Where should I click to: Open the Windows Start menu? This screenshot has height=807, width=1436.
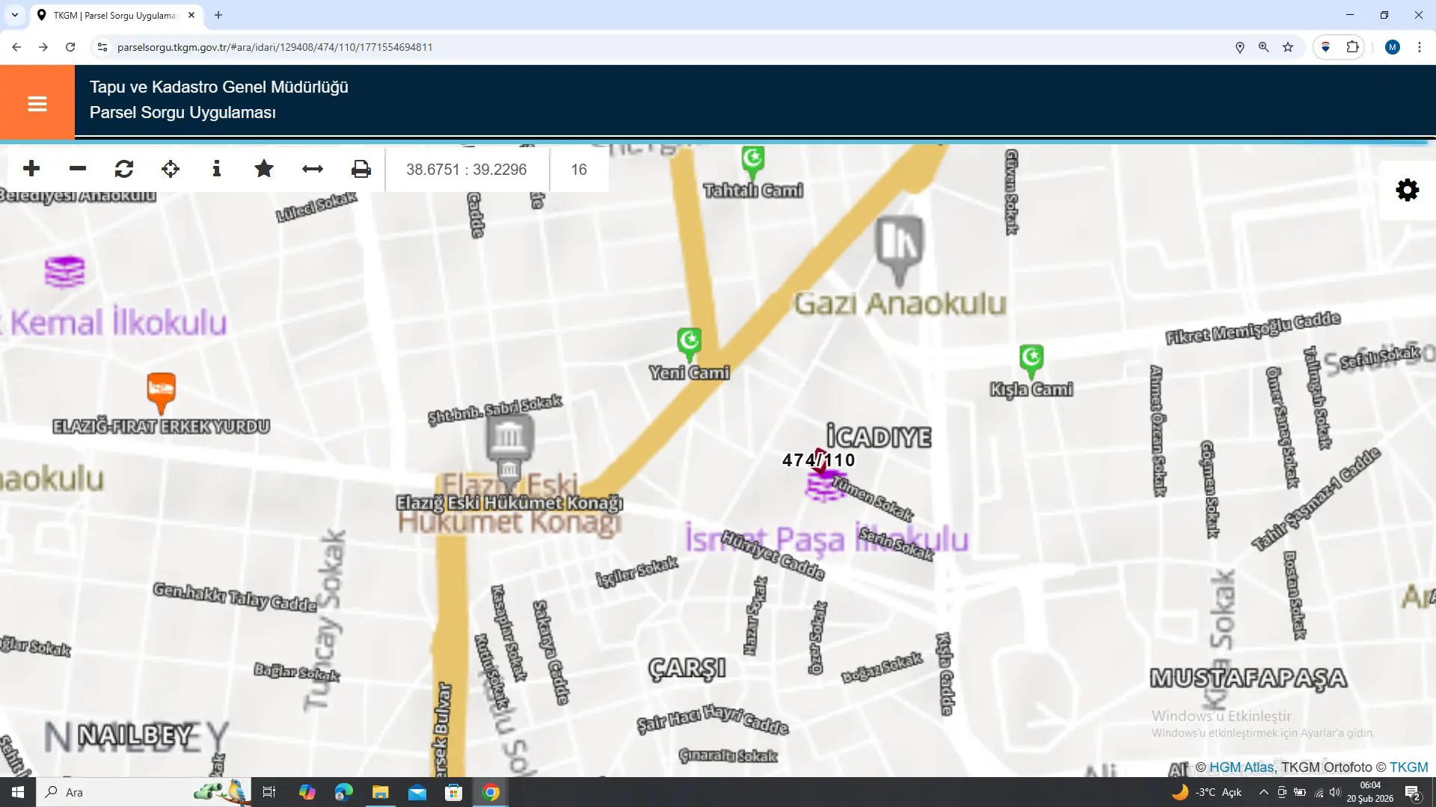coord(18,792)
